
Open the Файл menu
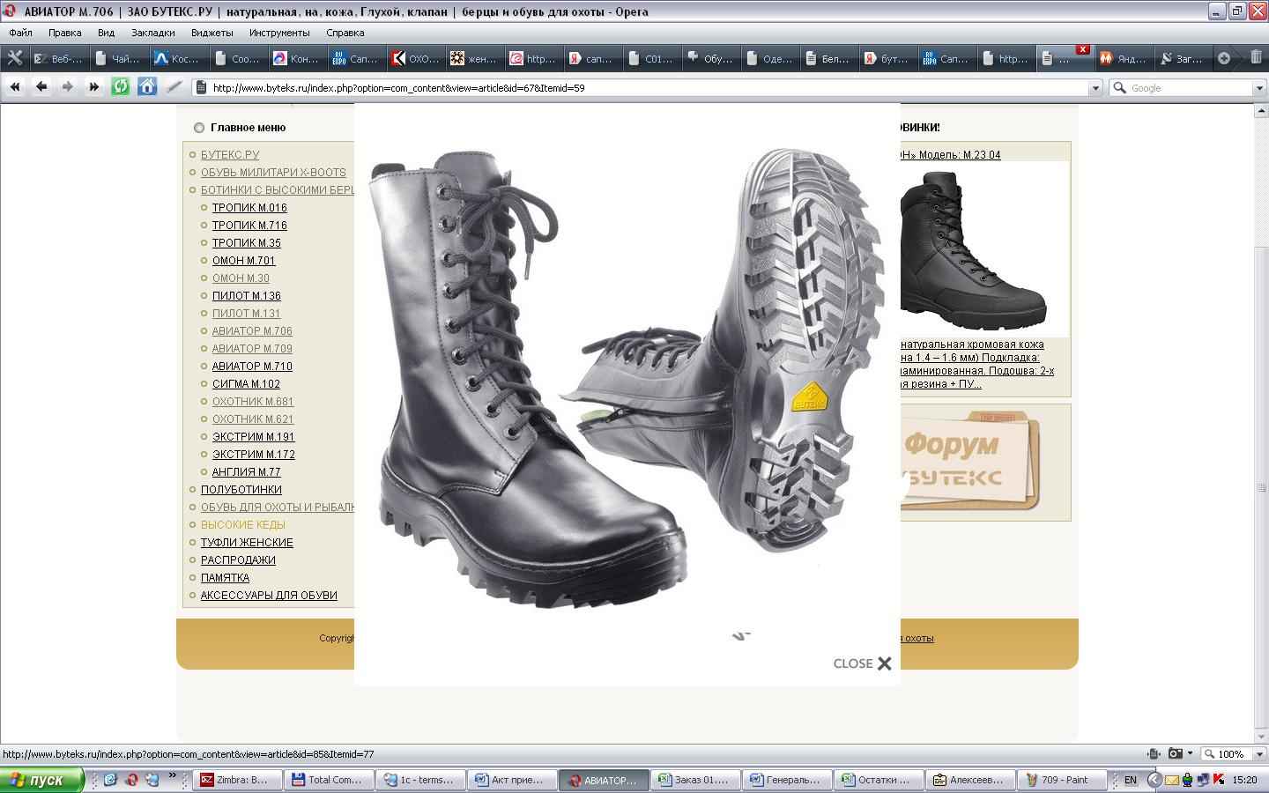(x=20, y=33)
